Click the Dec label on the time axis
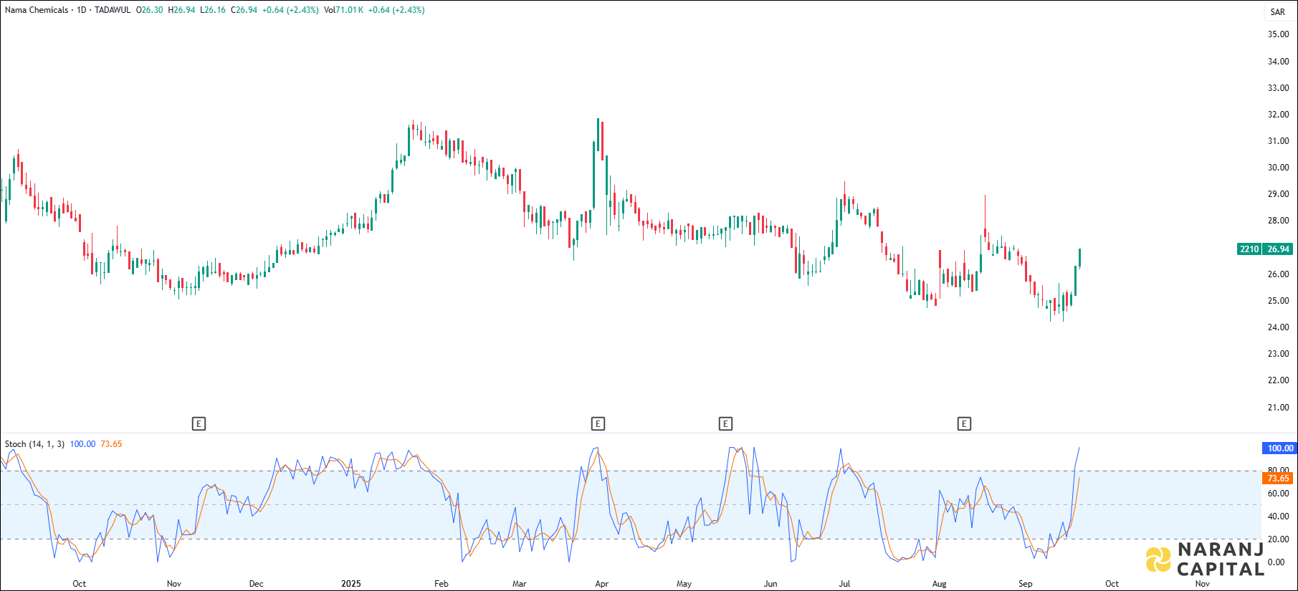 click(256, 584)
